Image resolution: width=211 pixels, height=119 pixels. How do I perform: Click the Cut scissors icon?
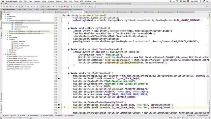point(16,7)
